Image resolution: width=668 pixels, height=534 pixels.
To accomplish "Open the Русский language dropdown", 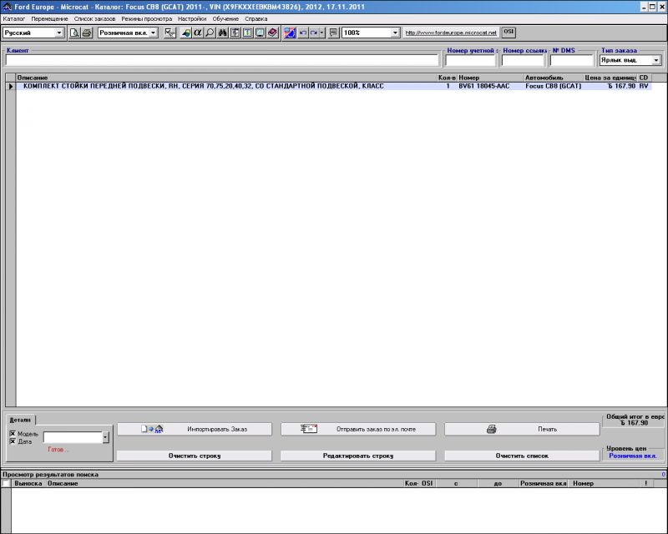I will 59,33.
